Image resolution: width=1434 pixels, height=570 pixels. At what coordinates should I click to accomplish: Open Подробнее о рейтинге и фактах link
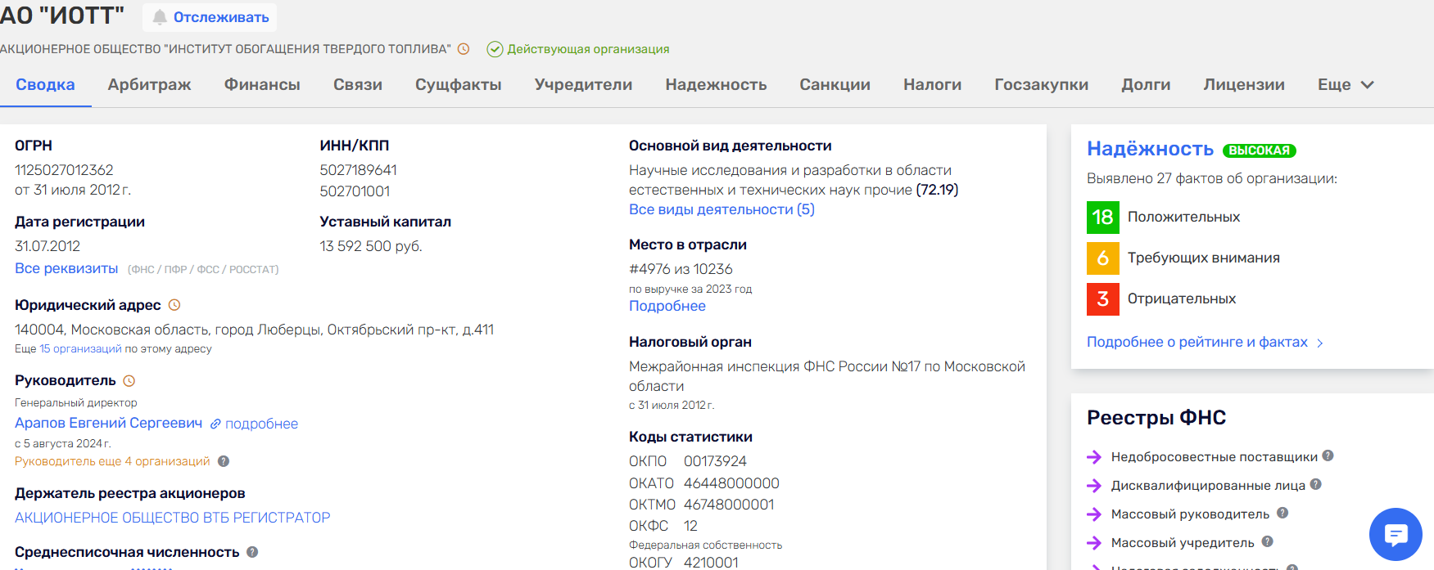[x=1197, y=342]
